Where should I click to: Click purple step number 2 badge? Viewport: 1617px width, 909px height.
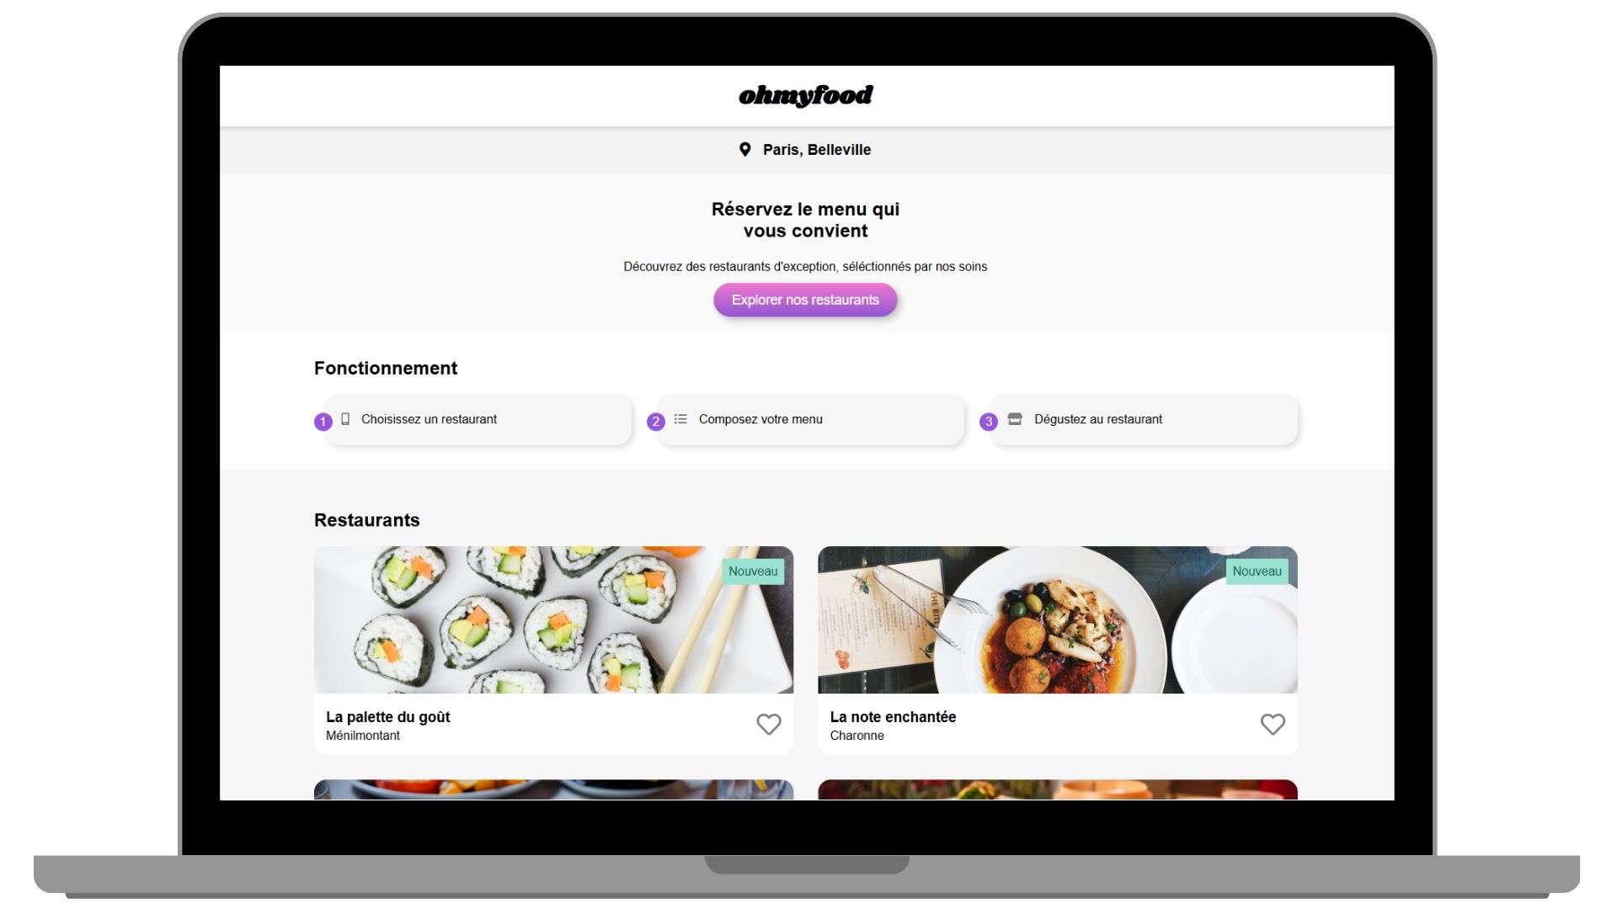pyautogui.click(x=656, y=422)
